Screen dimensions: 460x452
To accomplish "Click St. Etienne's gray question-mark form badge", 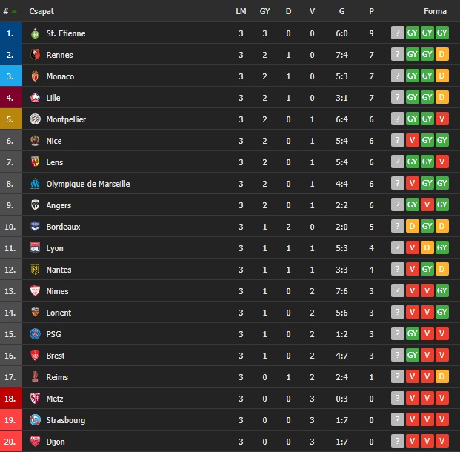I will (398, 33).
